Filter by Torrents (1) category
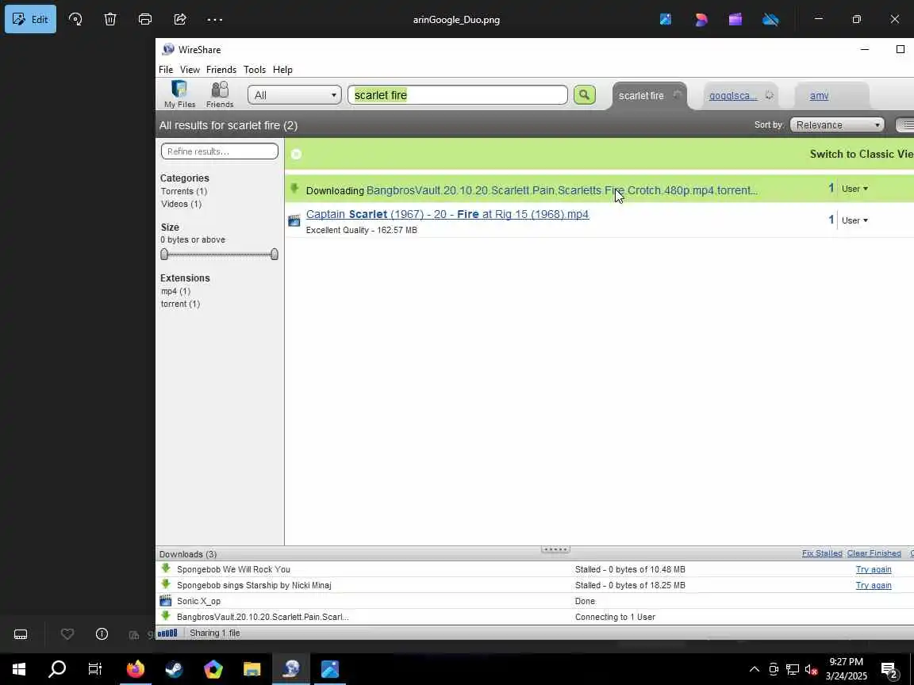The image size is (914, 685). [184, 191]
